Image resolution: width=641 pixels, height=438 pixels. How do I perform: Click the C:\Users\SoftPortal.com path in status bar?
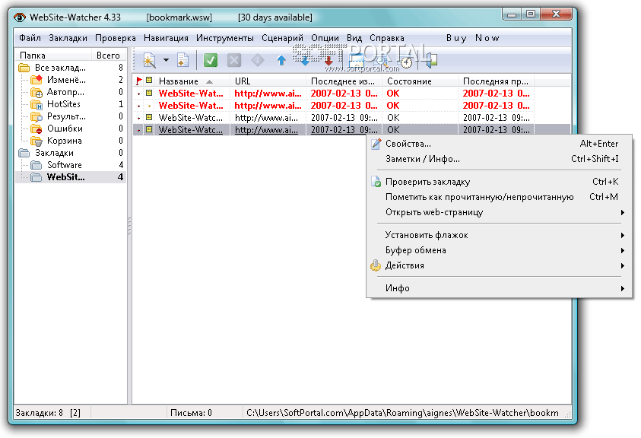click(x=402, y=413)
